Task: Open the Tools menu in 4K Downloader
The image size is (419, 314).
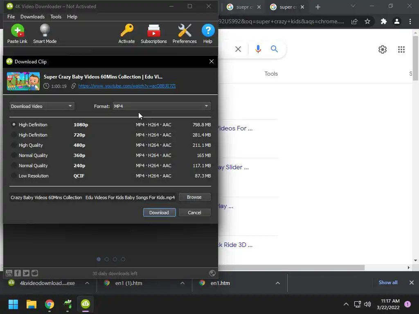Action: [x=56, y=16]
